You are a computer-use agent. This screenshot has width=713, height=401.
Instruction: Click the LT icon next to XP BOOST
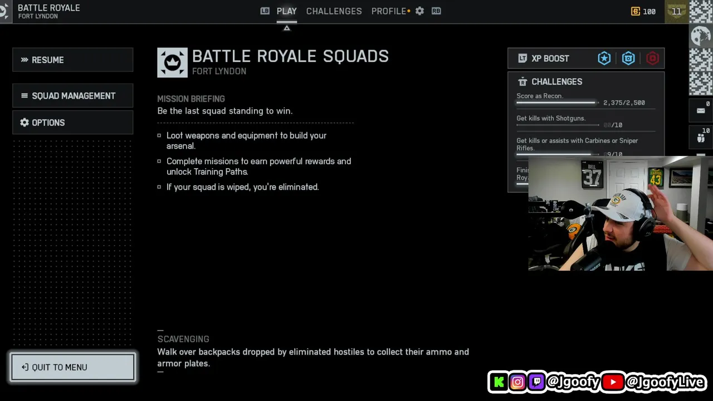(x=522, y=58)
